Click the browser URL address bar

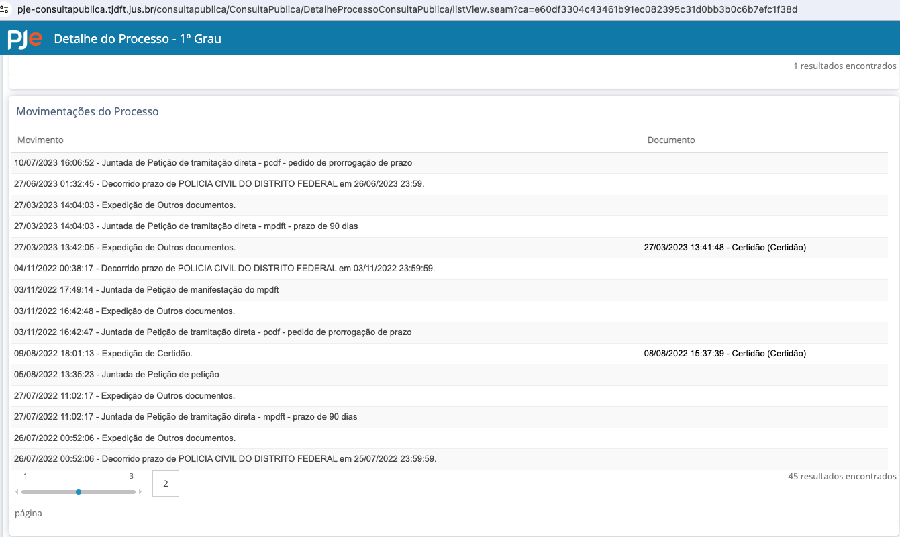(x=403, y=10)
